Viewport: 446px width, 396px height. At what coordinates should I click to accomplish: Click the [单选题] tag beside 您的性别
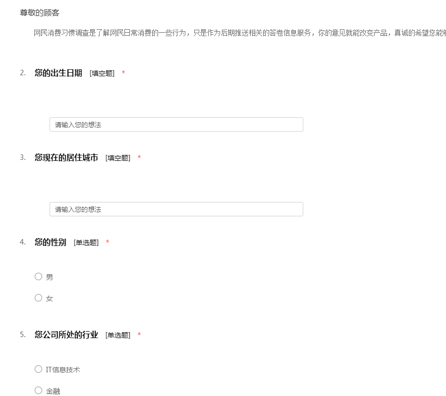86,243
